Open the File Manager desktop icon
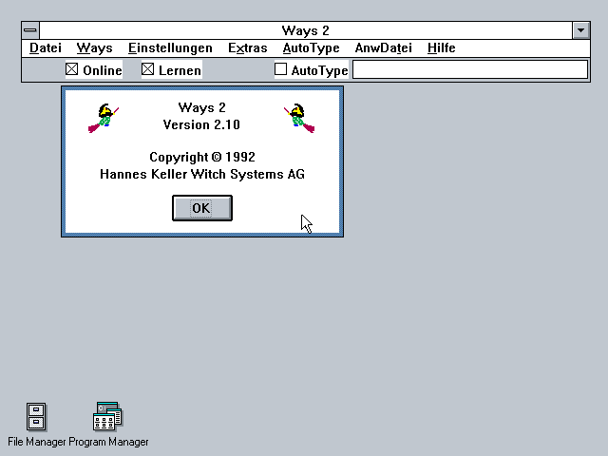Viewport: 608px width, 456px height. [x=36, y=417]
